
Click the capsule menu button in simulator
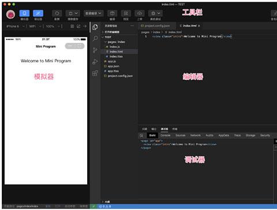[74, 46]
